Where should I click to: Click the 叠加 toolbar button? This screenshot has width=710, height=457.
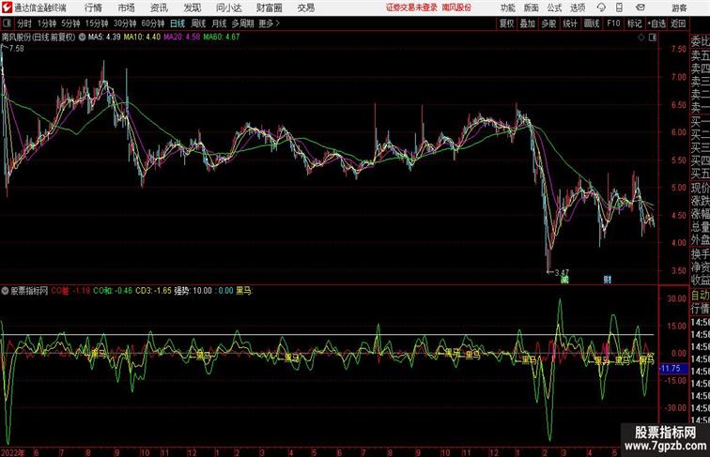(x=527, y=23)
